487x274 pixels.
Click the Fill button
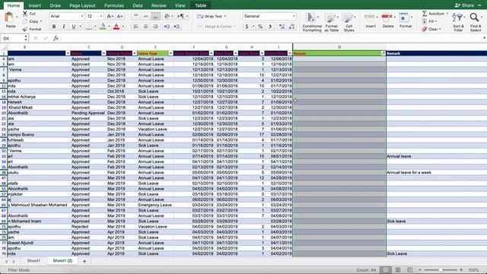coord(429,21)
